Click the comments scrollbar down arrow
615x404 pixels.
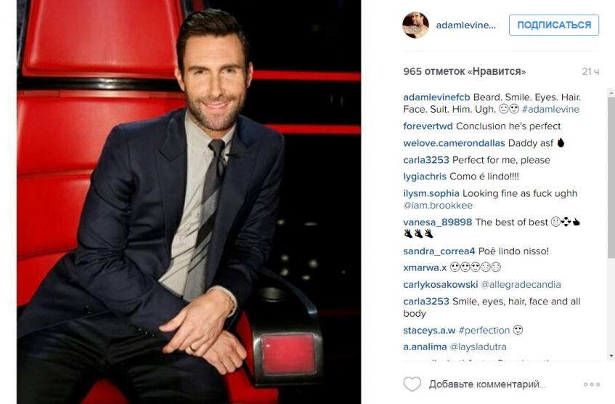click(611, 356)
